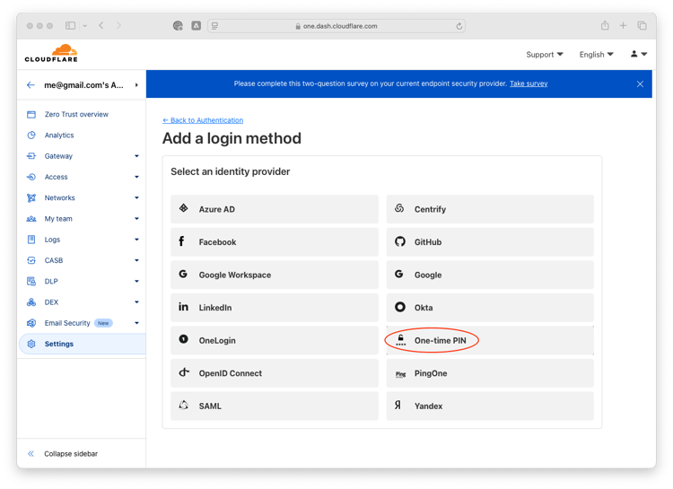Open Settings in the sidebar
The image size is (673, 489).
(59, 344)
